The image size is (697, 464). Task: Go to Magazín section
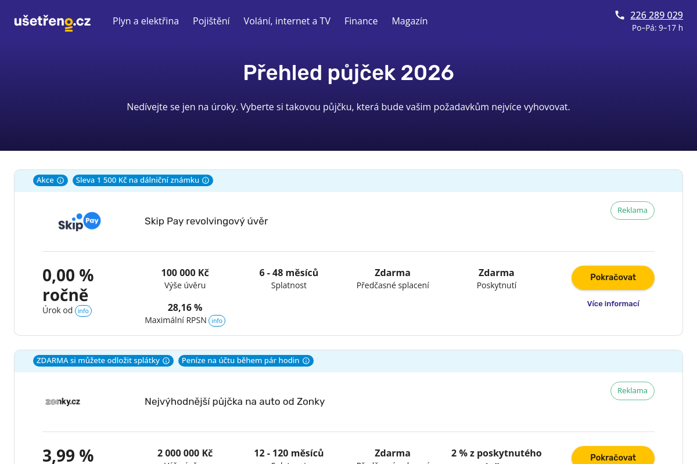[409, 21]
